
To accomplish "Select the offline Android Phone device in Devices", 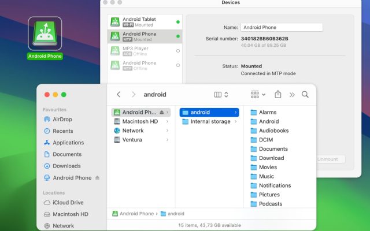I will tap(145, 65).
